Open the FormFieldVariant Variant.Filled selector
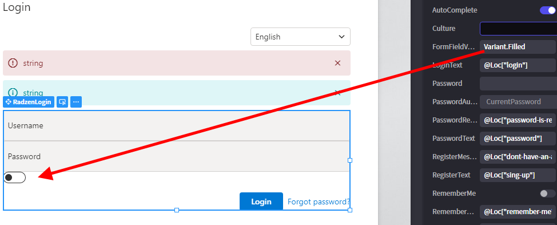The width and height of the screenshot is (557, 225). pos(518,47)
